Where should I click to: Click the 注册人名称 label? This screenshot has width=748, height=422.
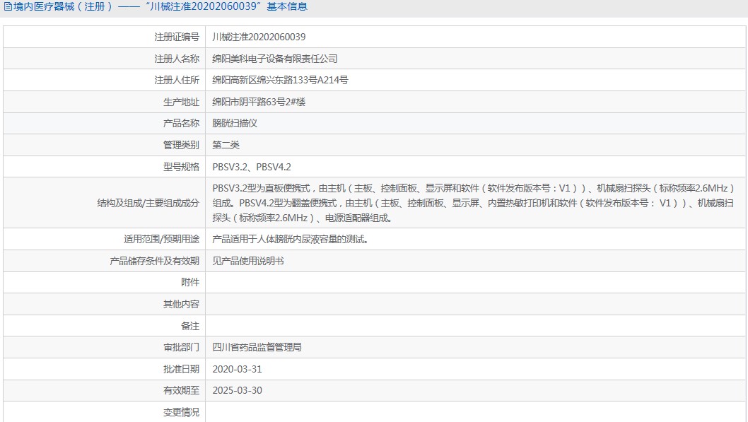177,59
